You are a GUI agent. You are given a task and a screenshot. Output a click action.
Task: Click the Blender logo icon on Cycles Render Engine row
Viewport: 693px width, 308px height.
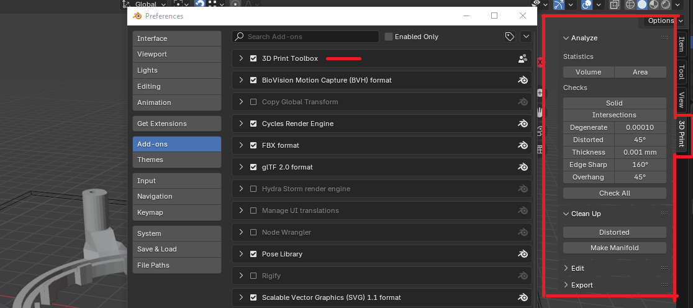point(523,124)
